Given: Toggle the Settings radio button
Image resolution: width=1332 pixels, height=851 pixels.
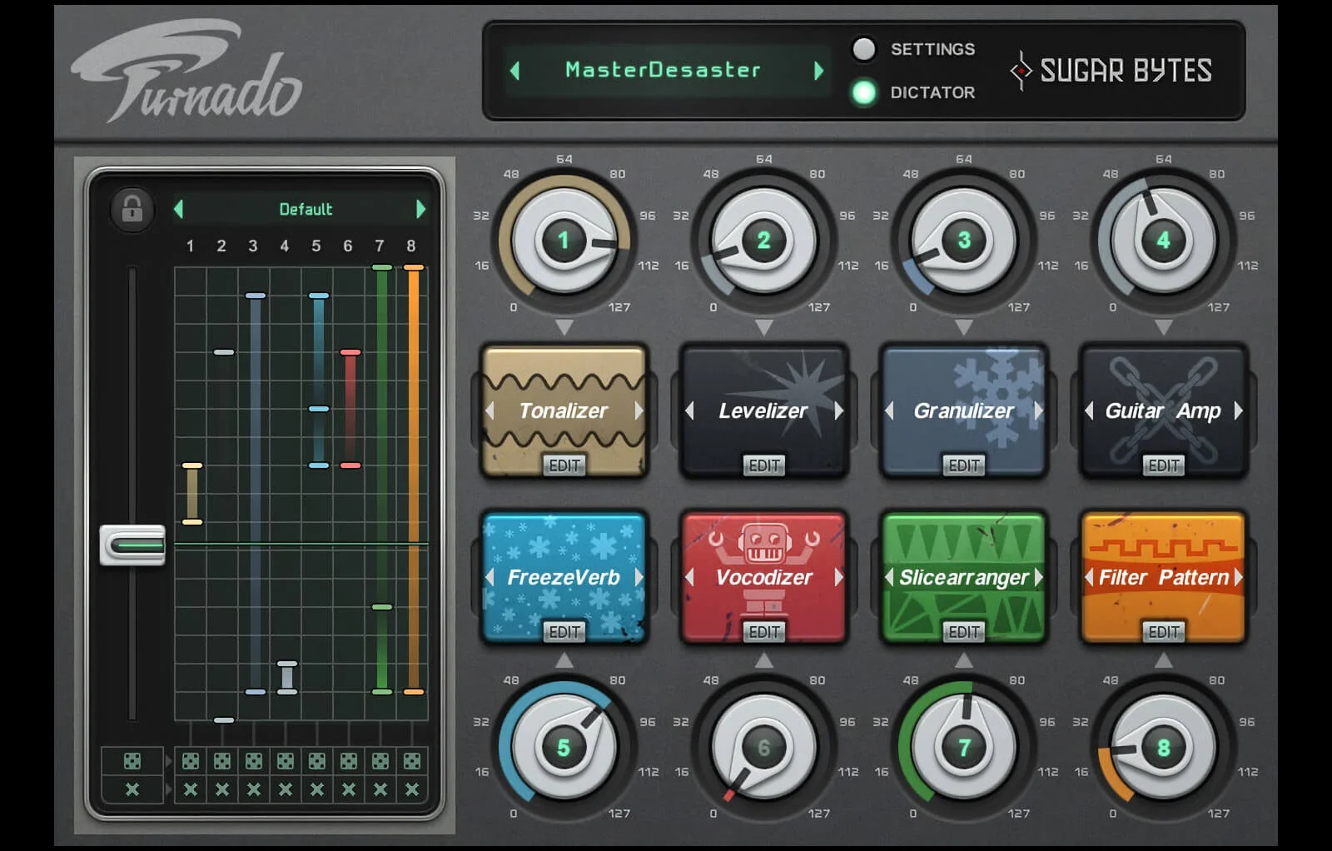Looking at the screenshot, I should pyautogui.click(x=864, y=50).
